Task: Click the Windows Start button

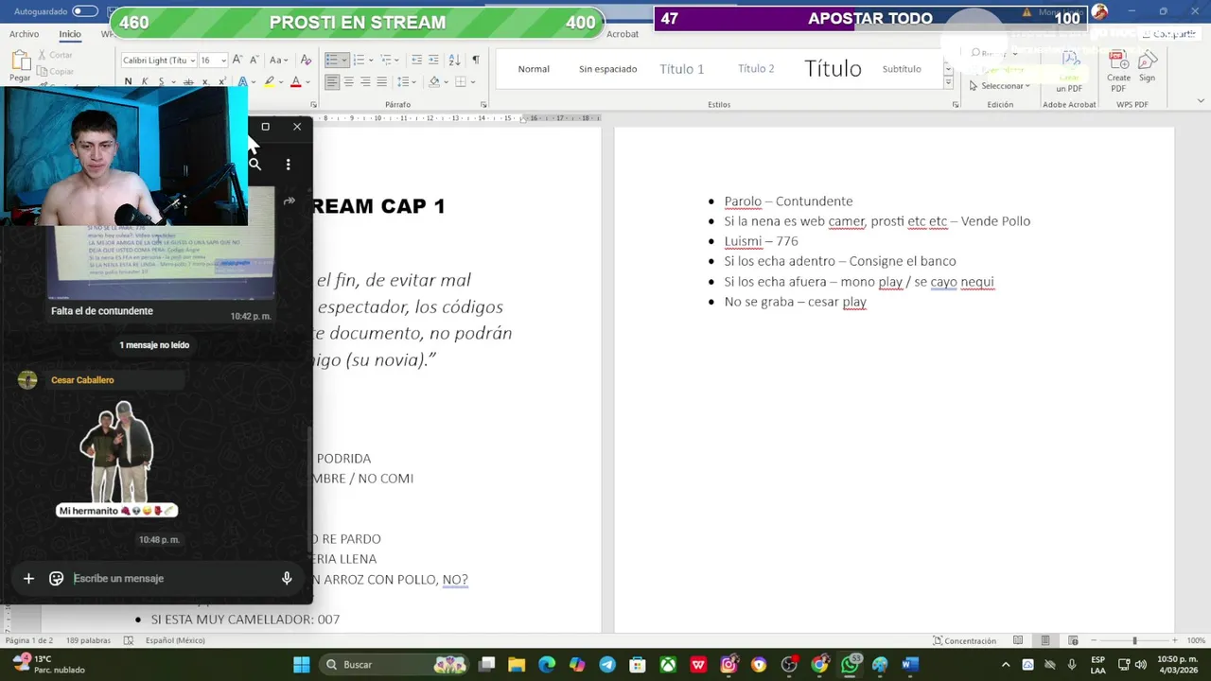Action: (x=301, y=665)
